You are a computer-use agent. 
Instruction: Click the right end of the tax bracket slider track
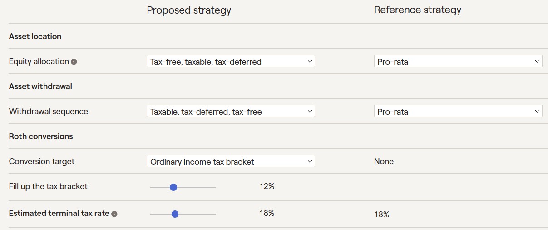pos(215,187)
